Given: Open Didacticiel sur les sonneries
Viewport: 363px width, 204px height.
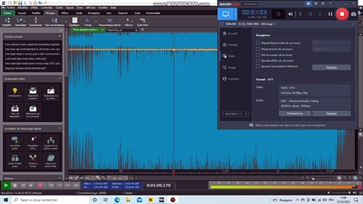Looking at the screenshot, I should click(33, 111).
